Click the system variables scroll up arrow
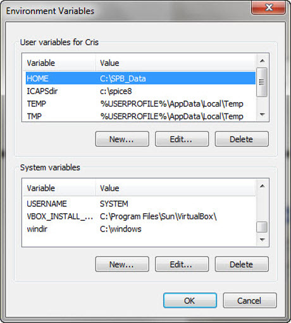 [x=262, y=186]
